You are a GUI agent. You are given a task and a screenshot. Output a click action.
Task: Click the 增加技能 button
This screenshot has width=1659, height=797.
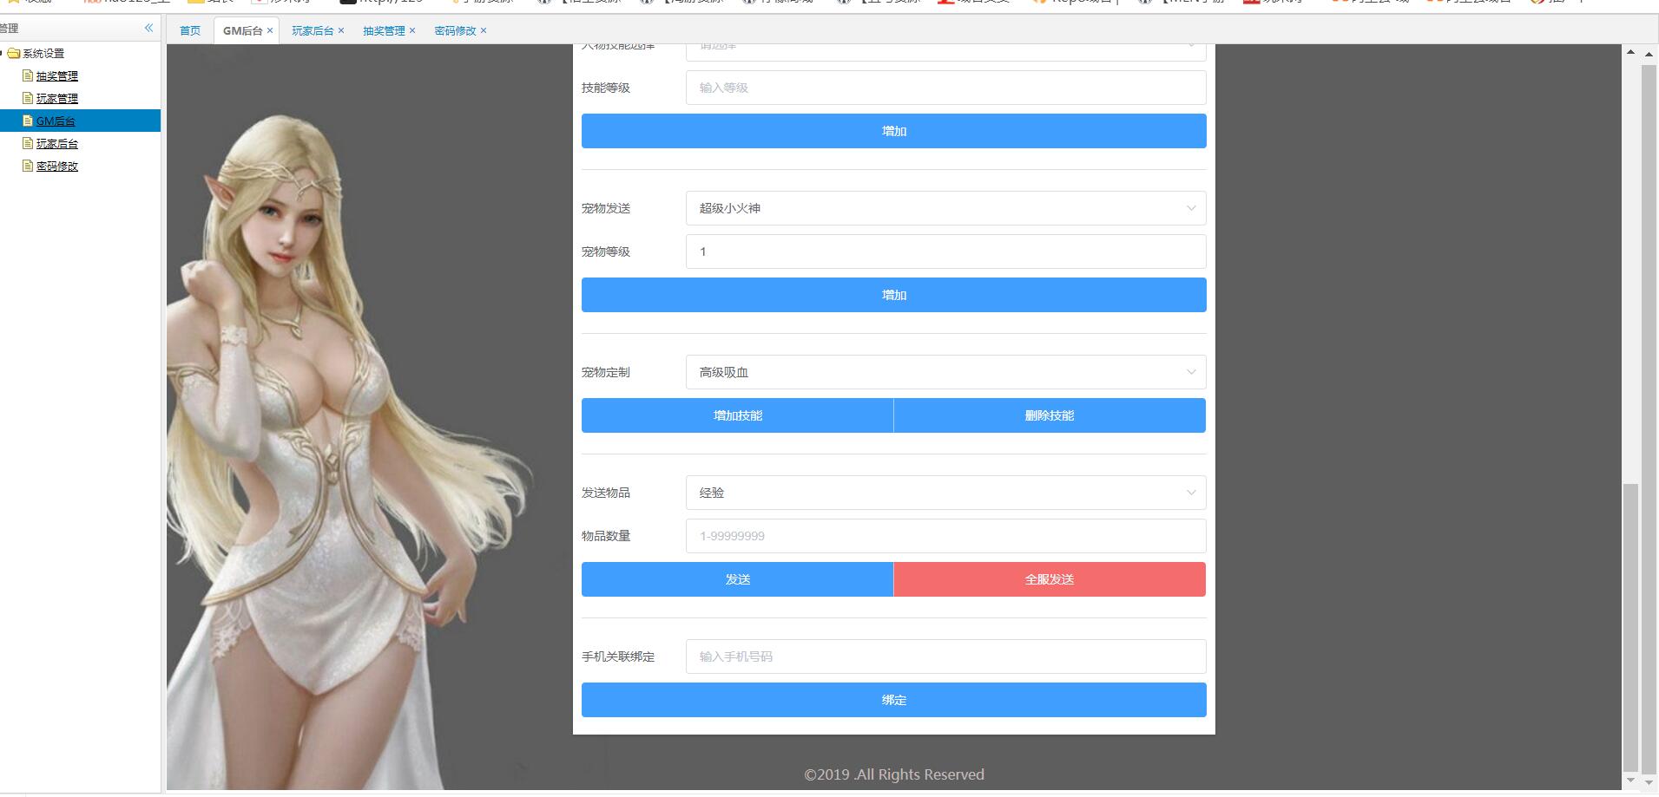coord(737,415)
